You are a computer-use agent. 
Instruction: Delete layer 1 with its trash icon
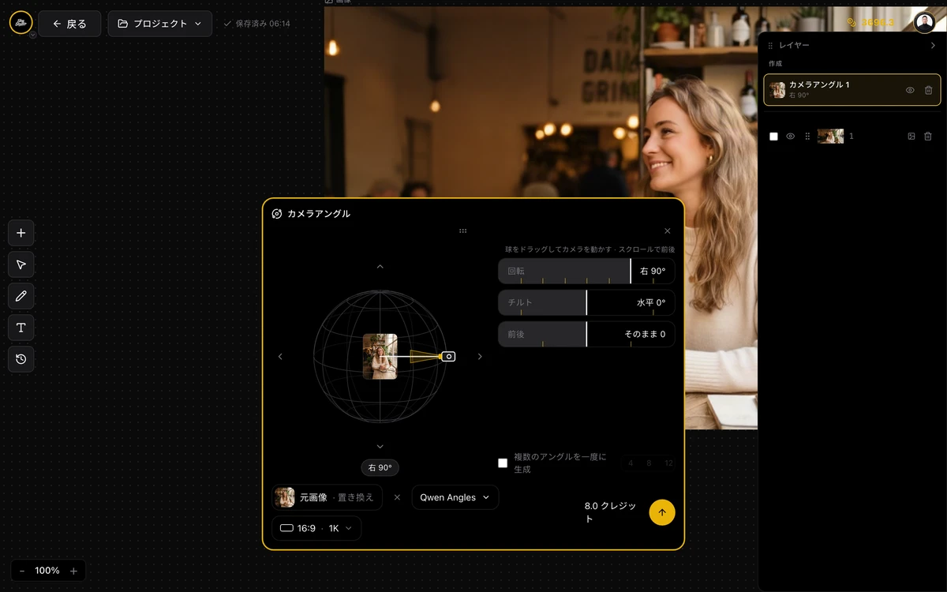click(928, 137)
